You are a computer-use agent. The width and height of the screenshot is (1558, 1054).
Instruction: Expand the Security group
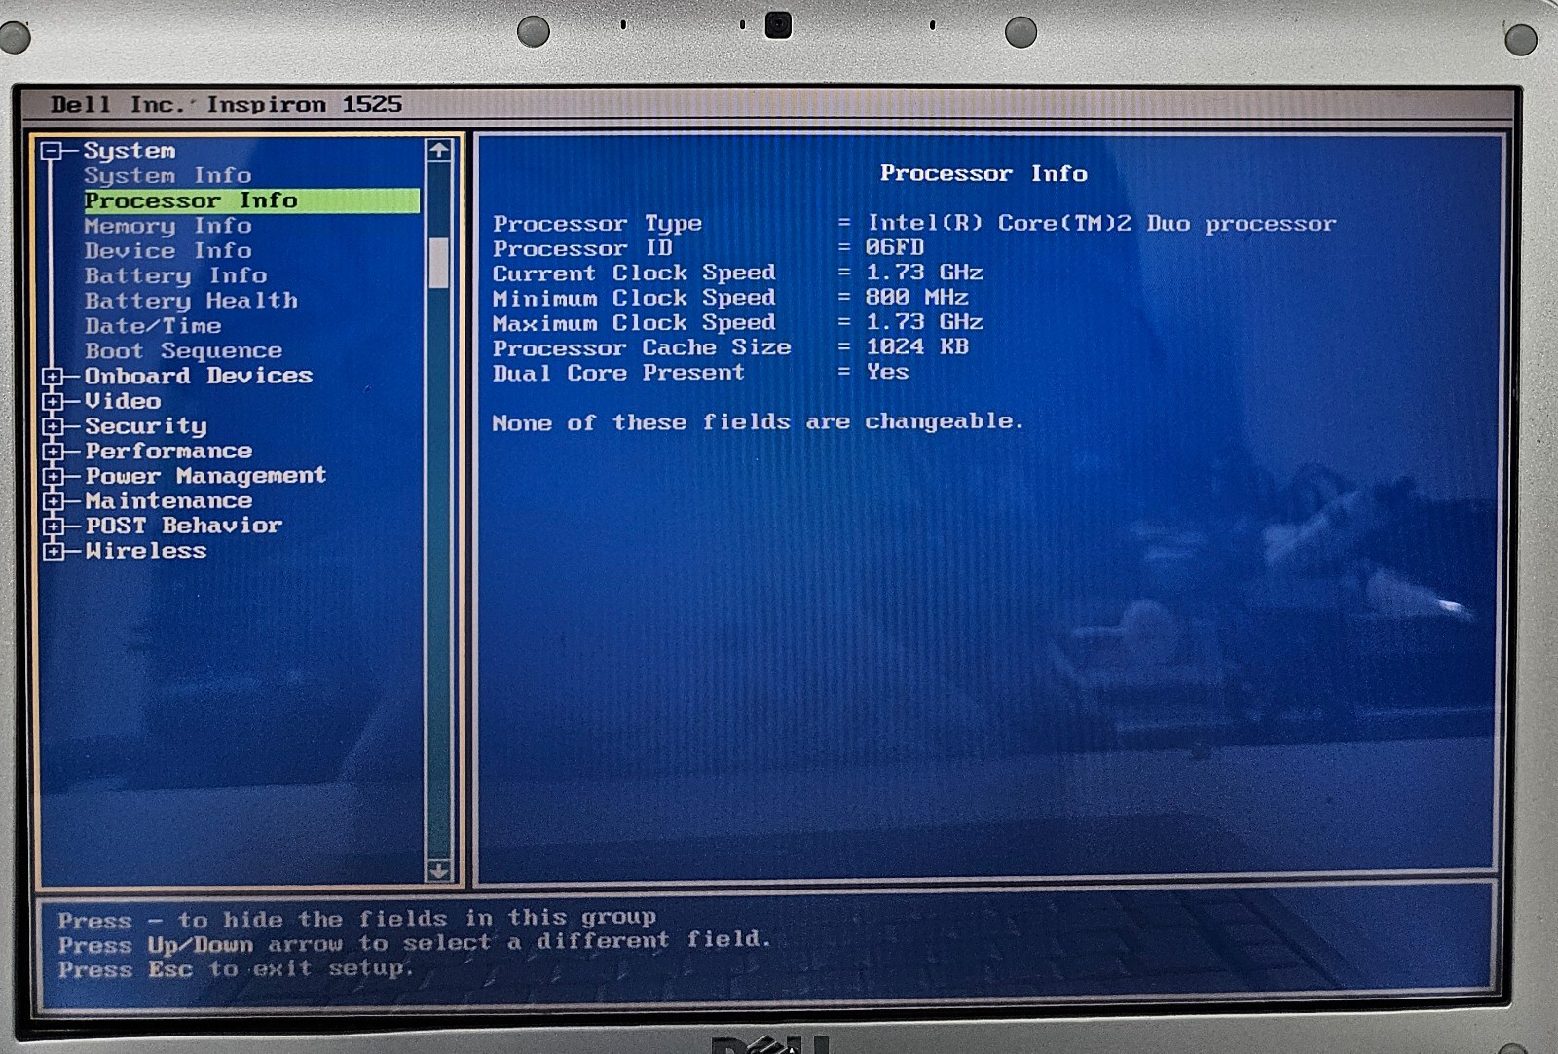(53, 426)
